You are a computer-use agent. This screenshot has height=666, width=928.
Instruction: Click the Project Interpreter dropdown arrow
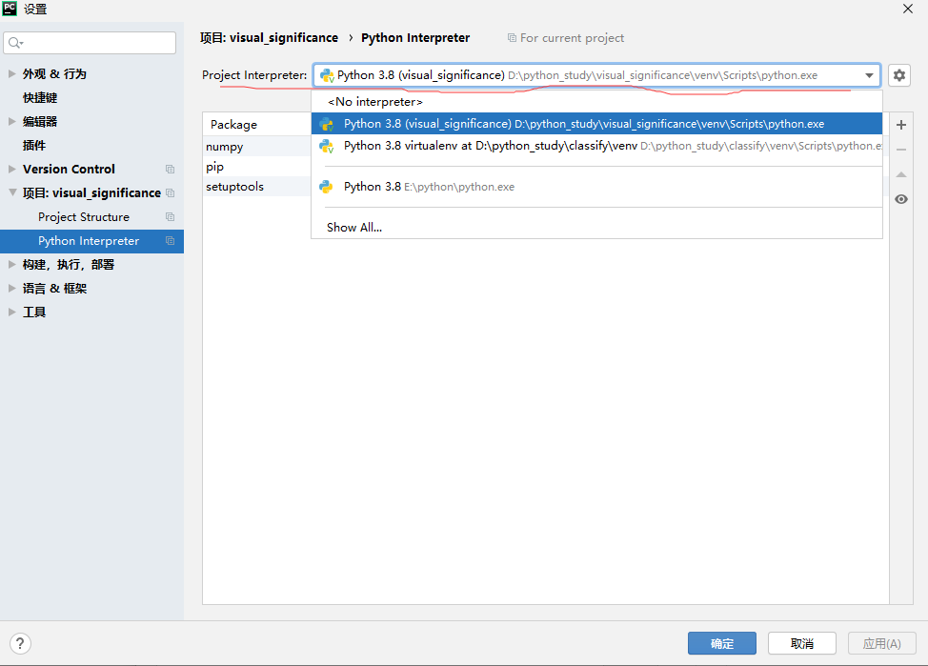tap(869, 75)
